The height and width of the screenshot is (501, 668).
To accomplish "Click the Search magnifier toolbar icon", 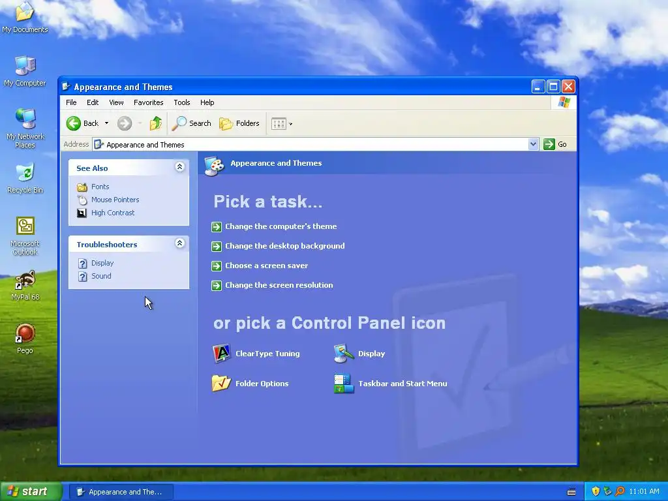I will [x=179, y=123].
